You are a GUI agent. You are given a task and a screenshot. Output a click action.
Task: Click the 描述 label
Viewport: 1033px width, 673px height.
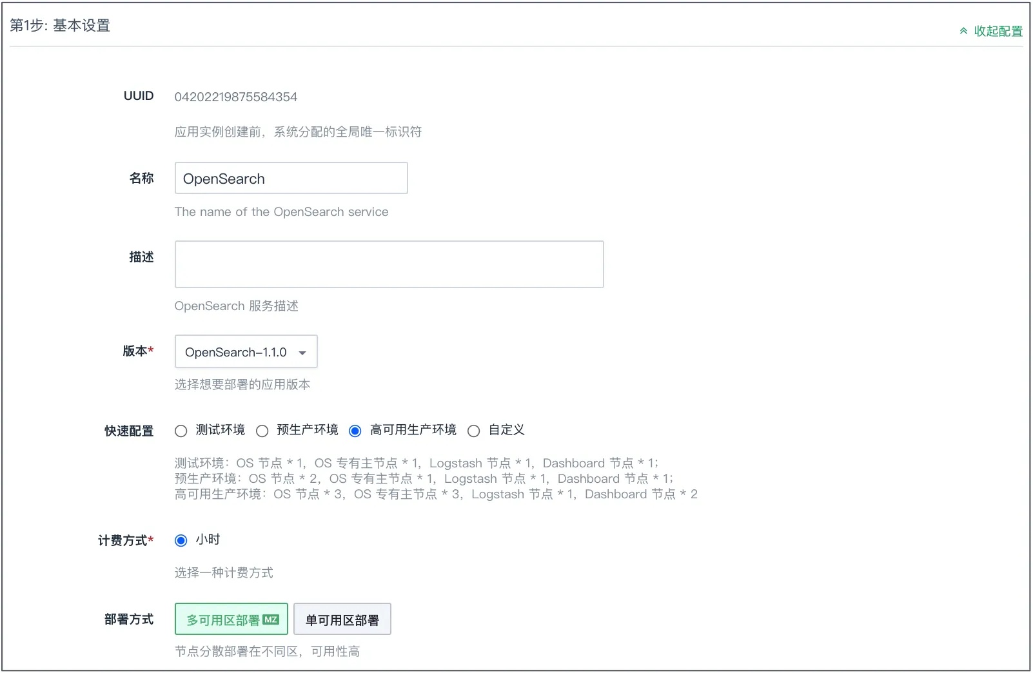141,257
